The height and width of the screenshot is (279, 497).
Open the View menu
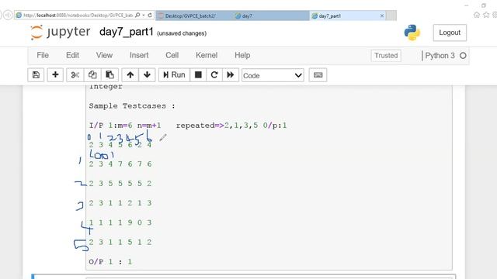[104, 55]
